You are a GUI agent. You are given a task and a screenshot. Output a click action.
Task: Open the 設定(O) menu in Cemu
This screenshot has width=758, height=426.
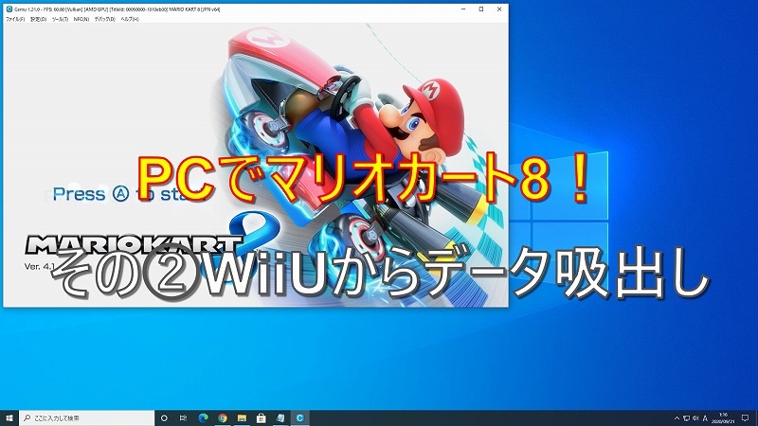[38, 19]
